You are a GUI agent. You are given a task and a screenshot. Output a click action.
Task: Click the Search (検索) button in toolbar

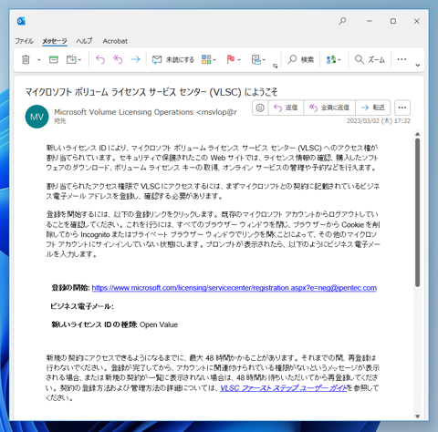tap(300, 59)
